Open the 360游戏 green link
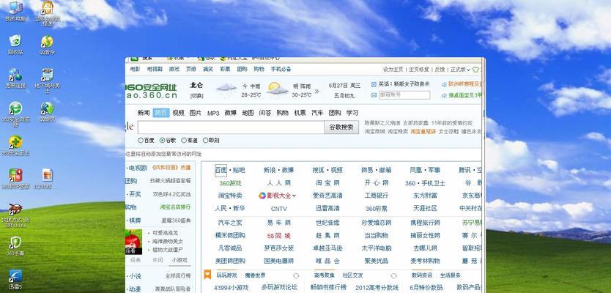Viewport: 611px width, 293px height. 230,183
